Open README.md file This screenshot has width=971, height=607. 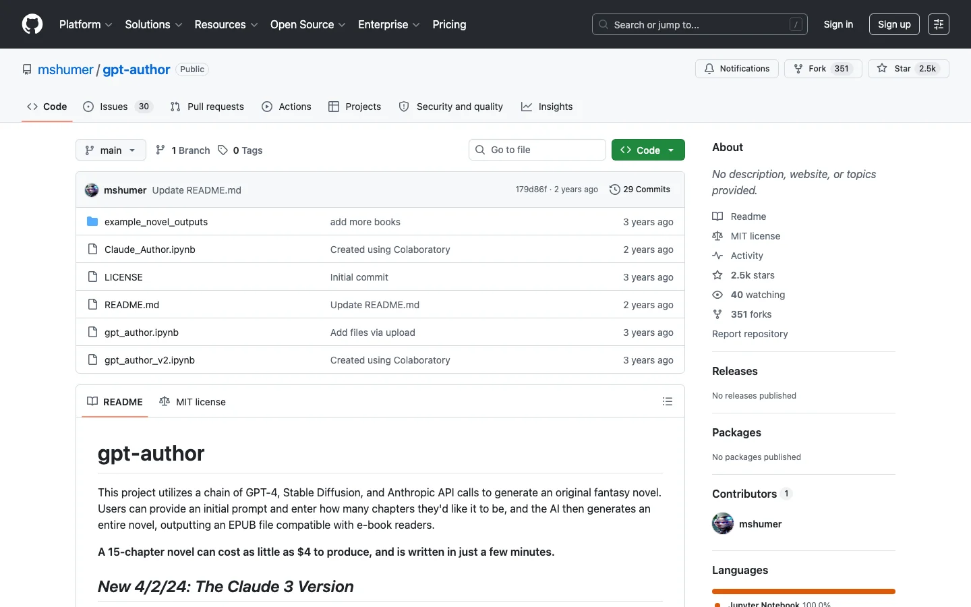click(x=131, y=305)
